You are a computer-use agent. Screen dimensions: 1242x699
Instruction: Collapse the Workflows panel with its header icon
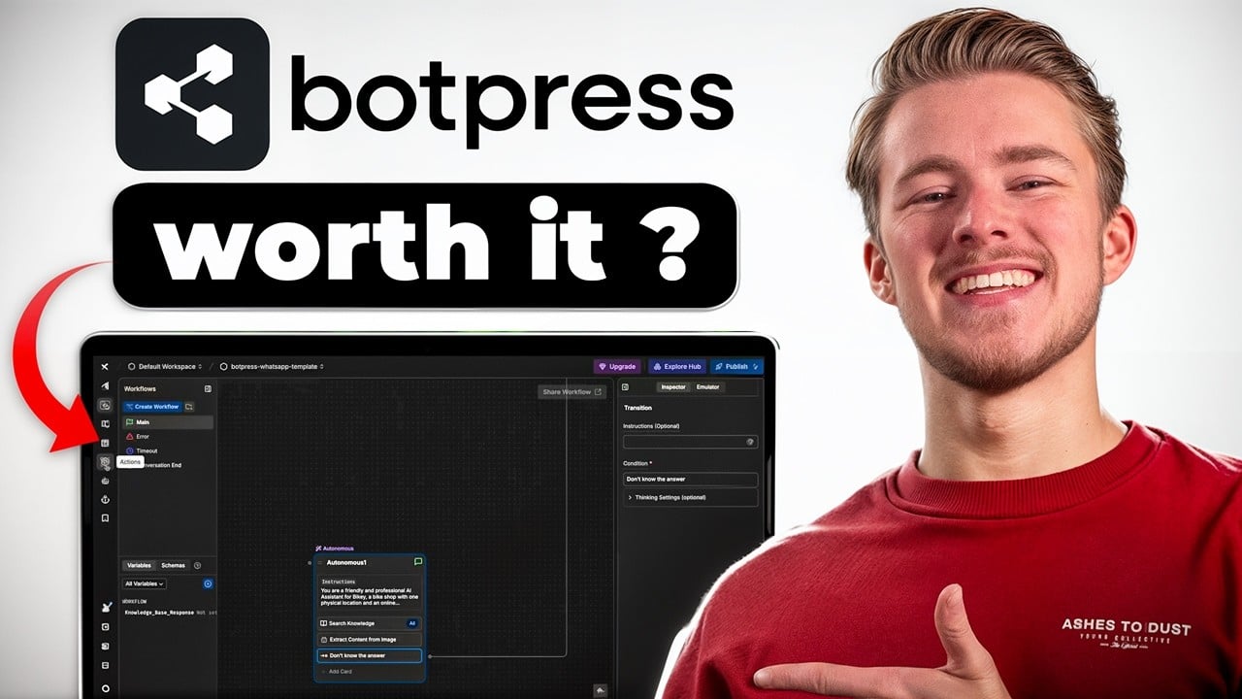coord(208,388)
